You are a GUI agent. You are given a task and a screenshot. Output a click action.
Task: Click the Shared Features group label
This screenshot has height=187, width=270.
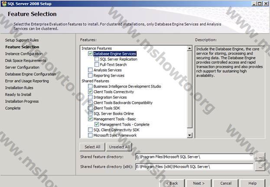pos(95,81)
